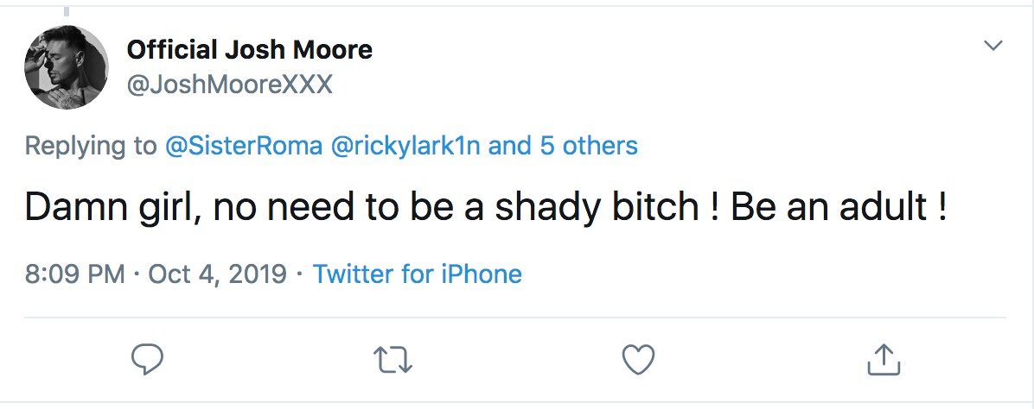Open the @rickylark1n mention link
1034x409 pixels.
[x=405, y=146]
